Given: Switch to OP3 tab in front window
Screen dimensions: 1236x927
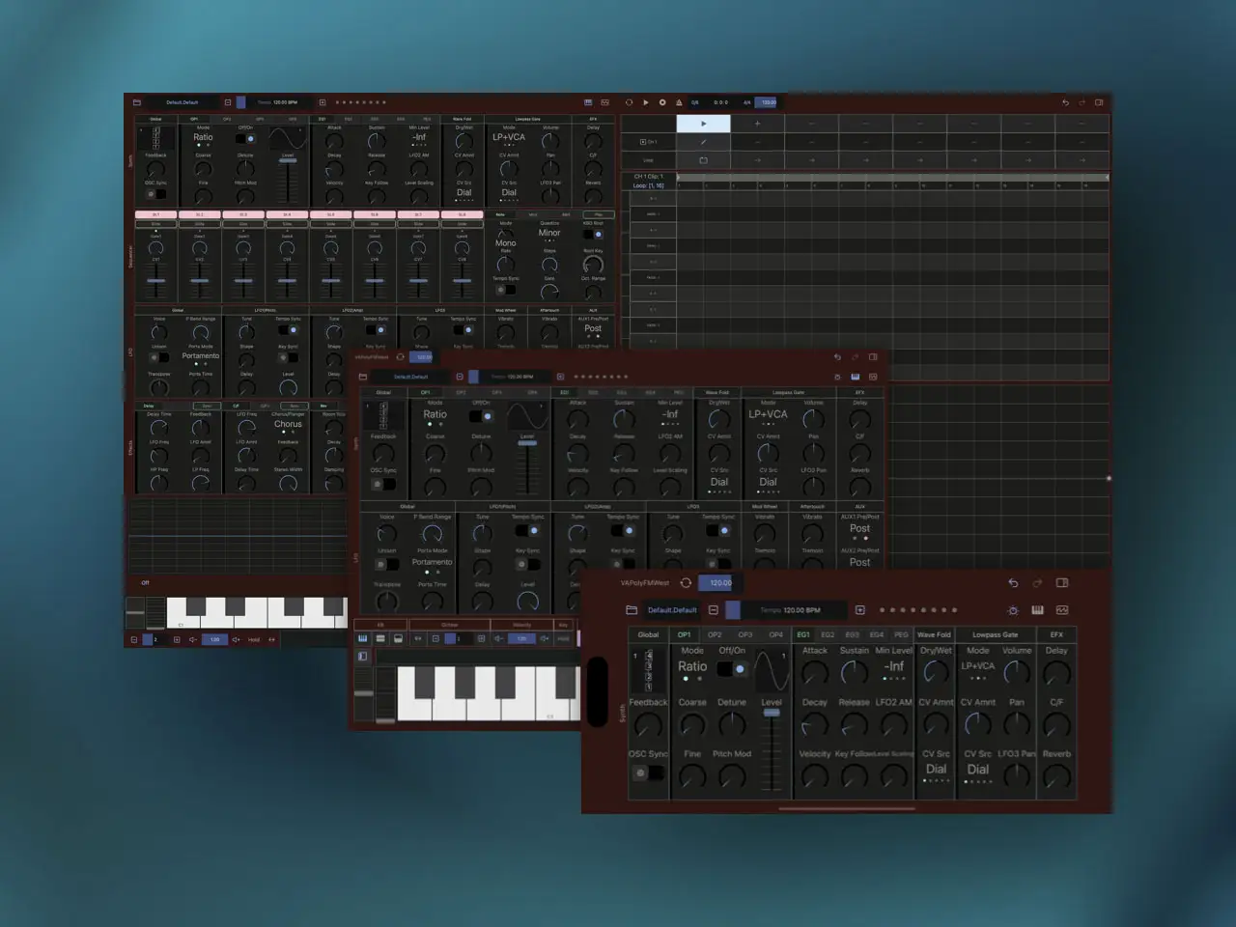Looking at the screenshot, I should pyautogui.click(x=745, y=634).
